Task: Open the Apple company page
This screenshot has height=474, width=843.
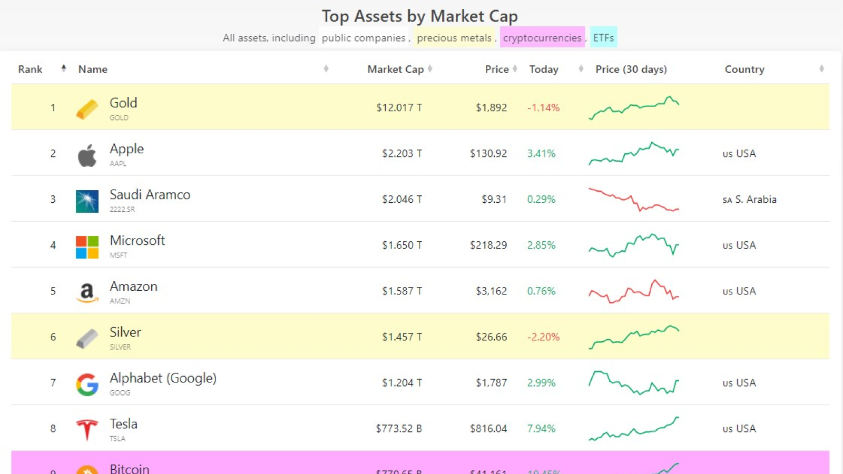Action: click(x=126, y=149)
